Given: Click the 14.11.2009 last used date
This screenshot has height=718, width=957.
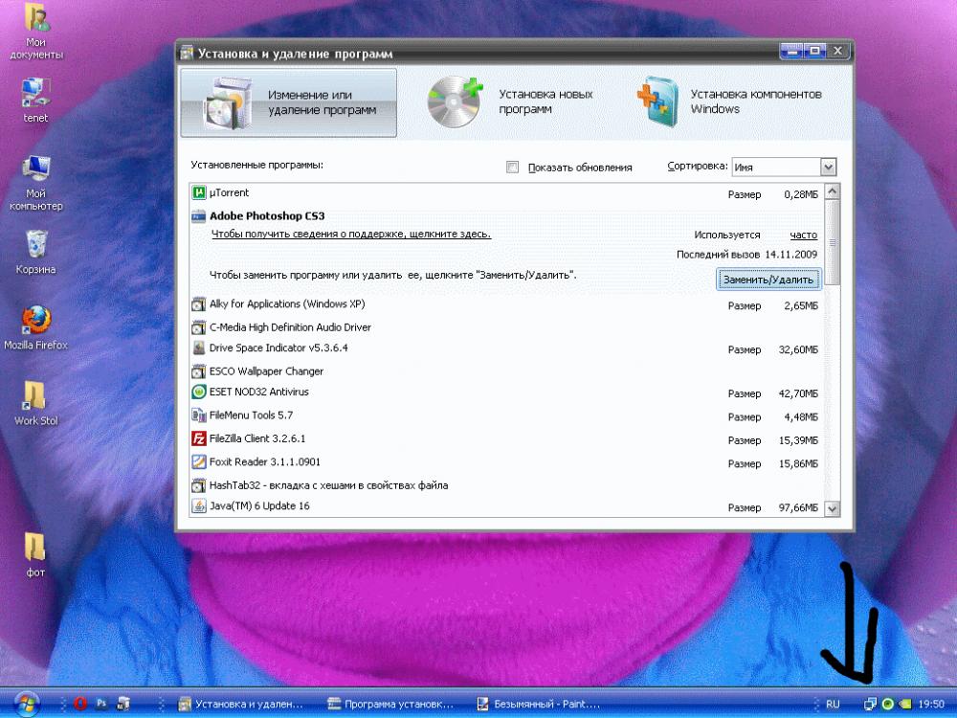Looking at the screenshot, I should (791, 255).
